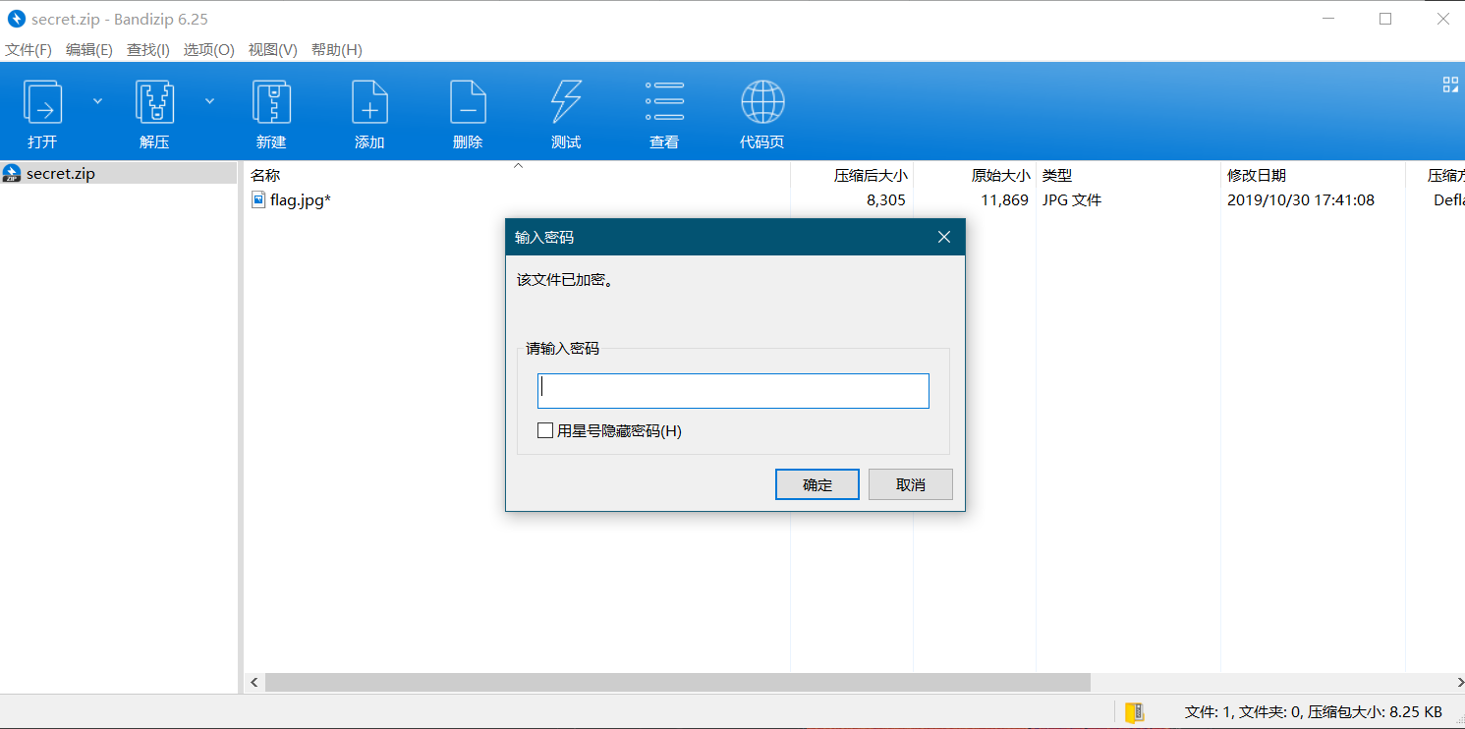
Task: Click the 添加 (Add files) icon
Action: coord(369,101)
